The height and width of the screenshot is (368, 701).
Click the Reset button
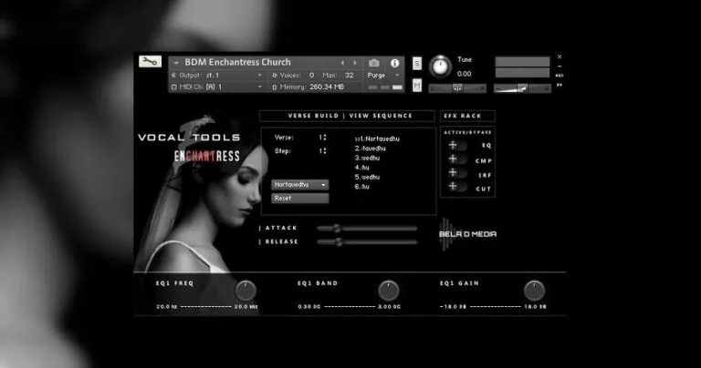point(300,198)
